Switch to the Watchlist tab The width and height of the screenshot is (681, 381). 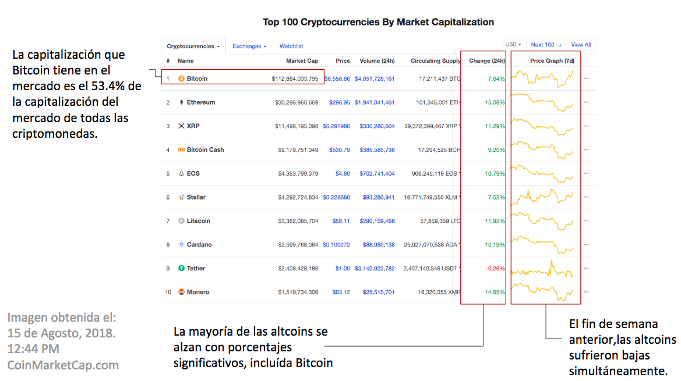pyautogui.click(x=291, y=46)
